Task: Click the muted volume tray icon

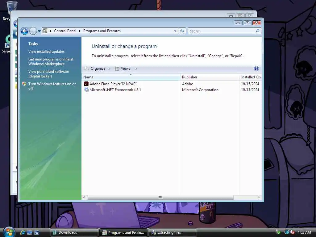Action: tap(293, 232)
